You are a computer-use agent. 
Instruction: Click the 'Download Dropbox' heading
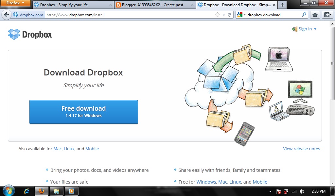point(83,73)
